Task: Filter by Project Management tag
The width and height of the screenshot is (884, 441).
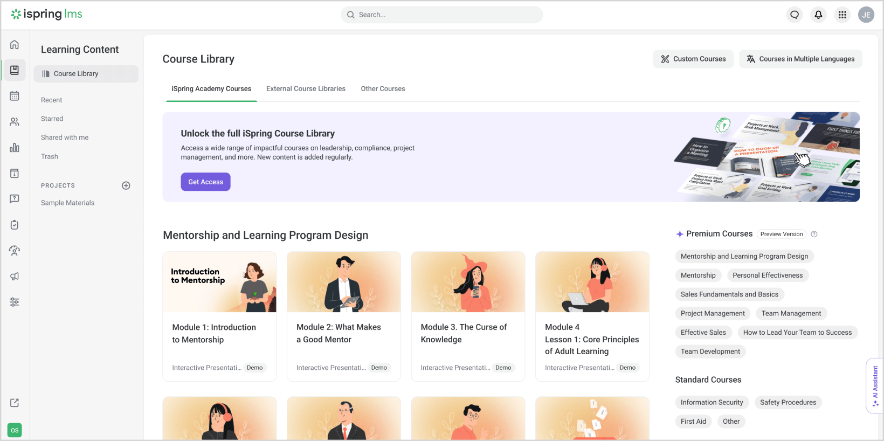Action: tap(713, 313)
